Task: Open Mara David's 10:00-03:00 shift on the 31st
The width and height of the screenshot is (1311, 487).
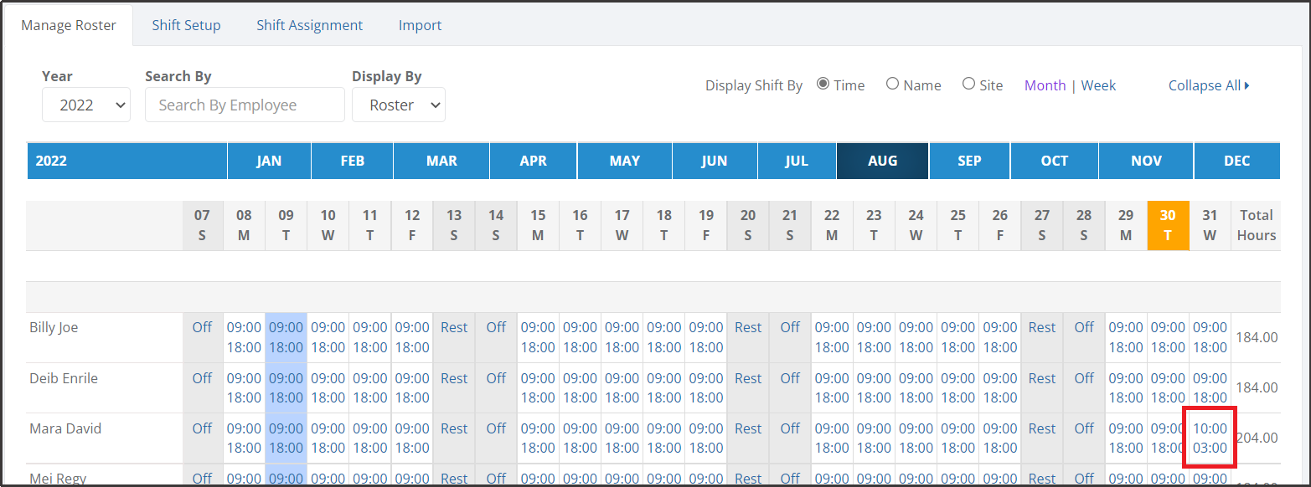Action: (x=1210, y=438)
